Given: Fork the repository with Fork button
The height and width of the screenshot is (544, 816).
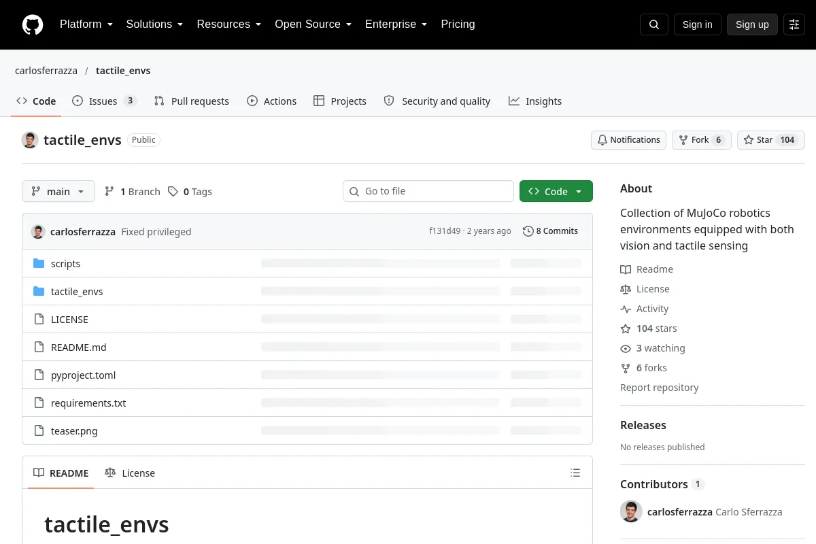Looking at the screenshot, I should click(x=702, y=140).
